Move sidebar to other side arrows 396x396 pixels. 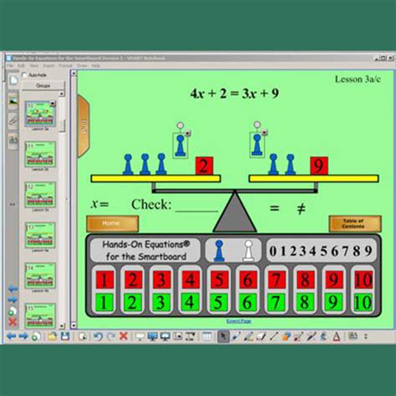click(x=13, y=205)
